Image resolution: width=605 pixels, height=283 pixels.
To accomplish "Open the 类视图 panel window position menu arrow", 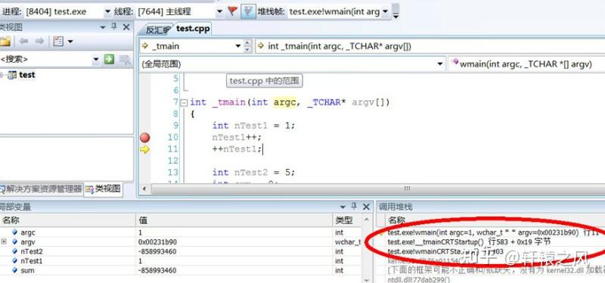I will (103, 27).
